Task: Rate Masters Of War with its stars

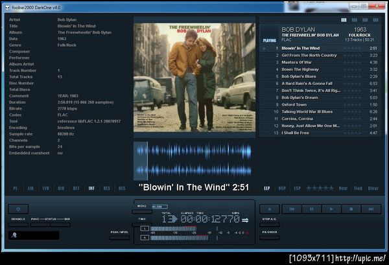Action: point(353,62)
